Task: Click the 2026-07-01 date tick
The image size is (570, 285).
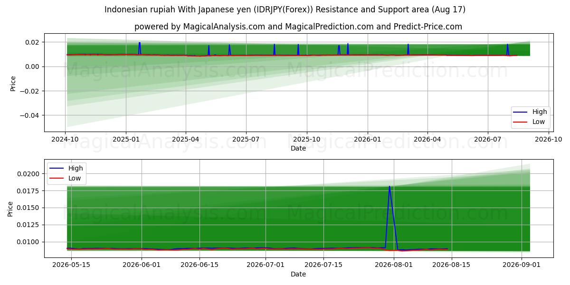Action: coord(266,266)
